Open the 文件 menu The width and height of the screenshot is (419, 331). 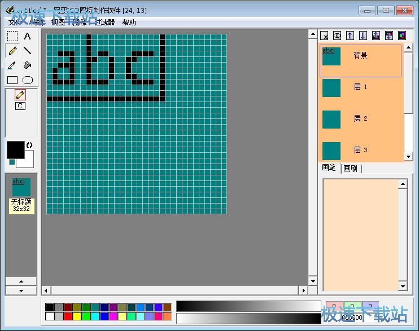point(15,23)
